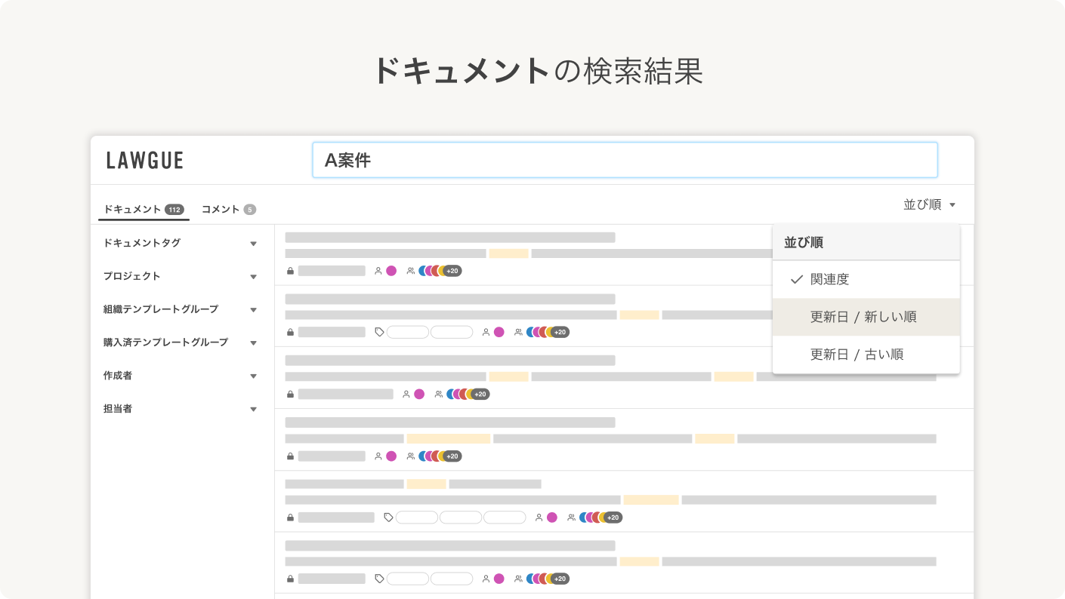This screenshot has height=599, width=1065.
Task: Click the lock icon on the first search result
Action: click(290, 270)
